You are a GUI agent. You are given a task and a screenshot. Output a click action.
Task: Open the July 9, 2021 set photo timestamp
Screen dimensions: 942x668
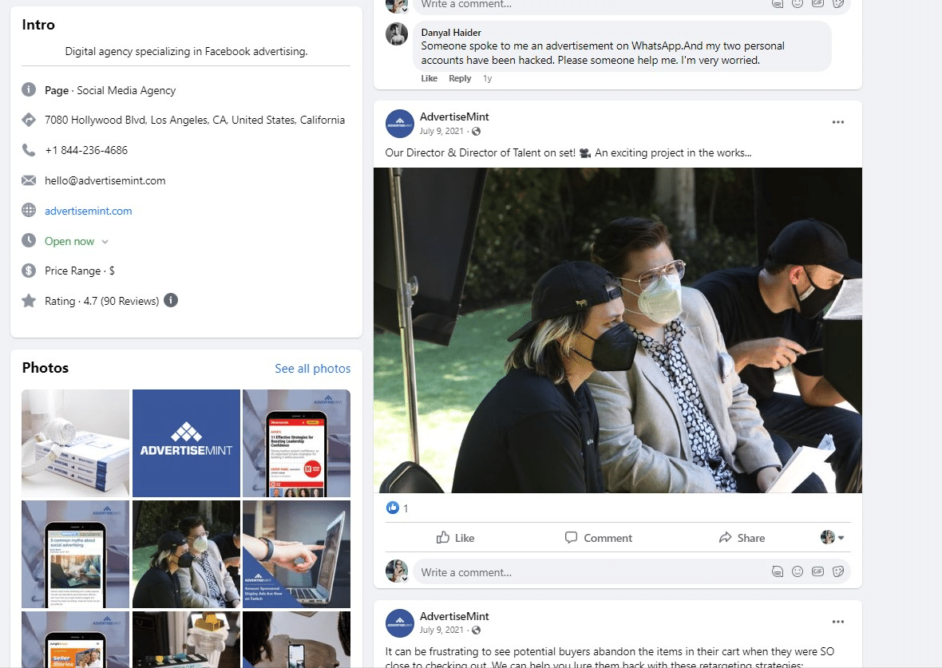441,131
